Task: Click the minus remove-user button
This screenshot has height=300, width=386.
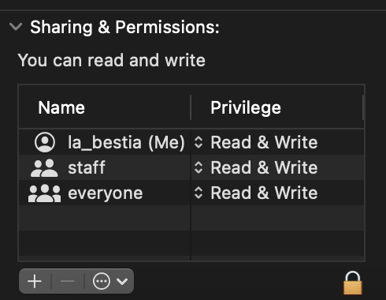Action: coord(68,281)
